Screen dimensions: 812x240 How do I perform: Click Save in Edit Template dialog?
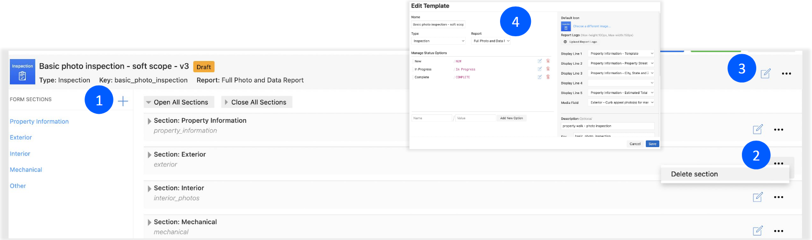click(652, 144)
